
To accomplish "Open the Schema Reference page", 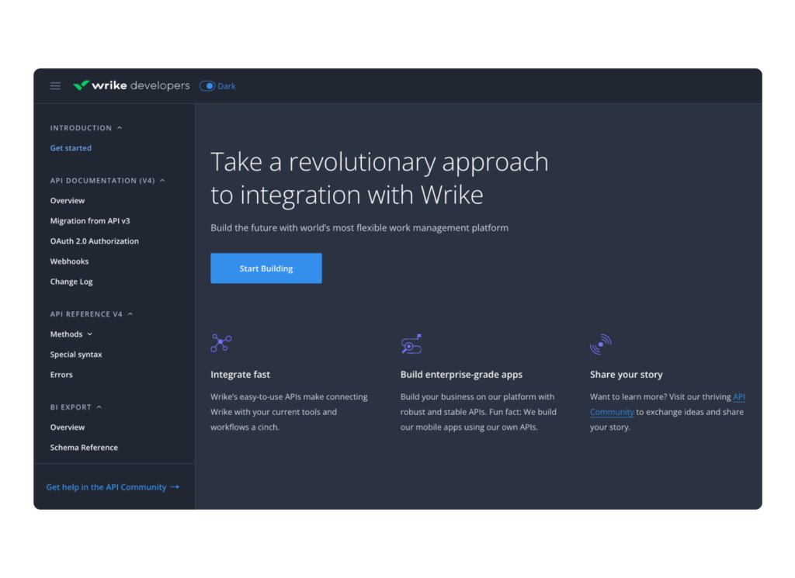I will click(84, 448).
